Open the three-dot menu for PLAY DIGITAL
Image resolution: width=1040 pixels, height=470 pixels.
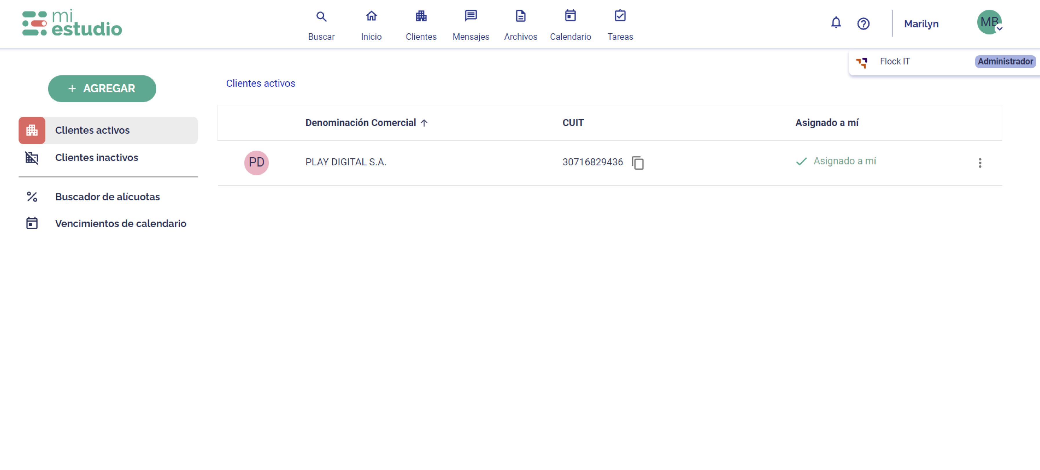pos(980,163)
